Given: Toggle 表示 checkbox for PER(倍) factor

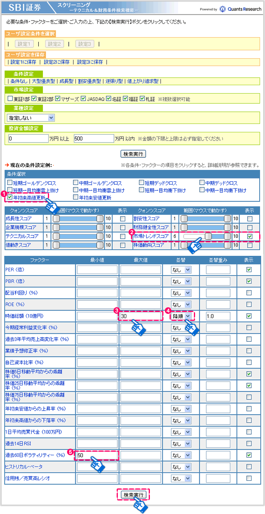Looking at the screenshot, I should 249,269.
